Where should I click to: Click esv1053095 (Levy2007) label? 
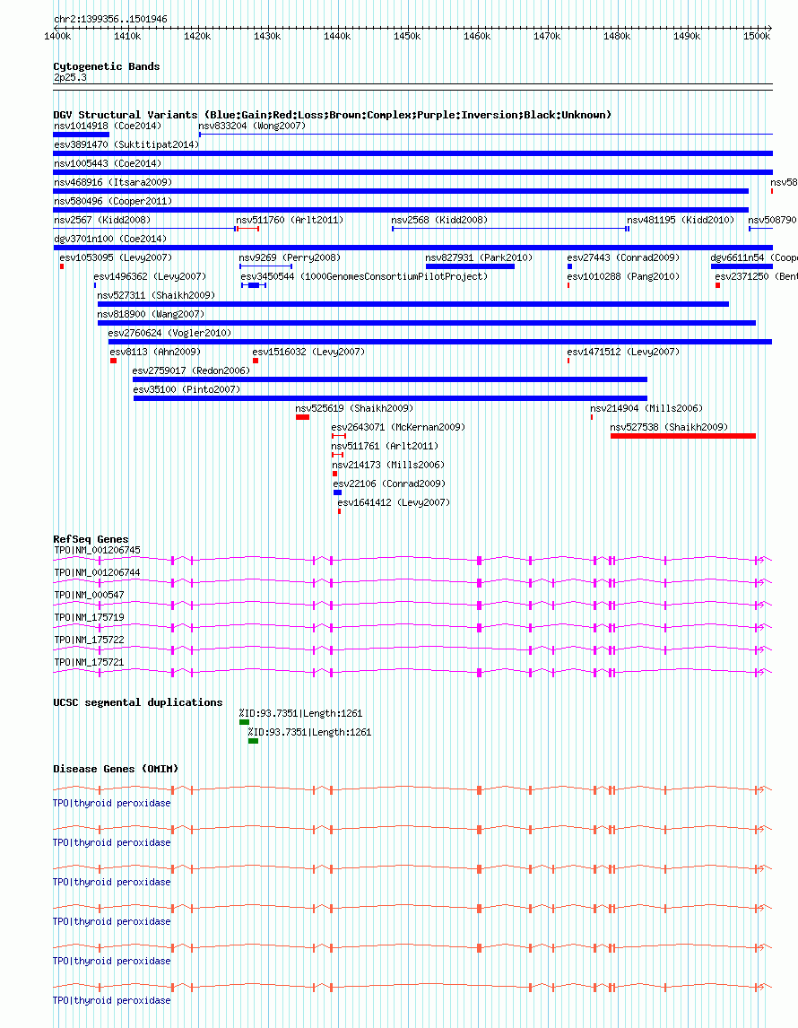pyautogui.click(x=116, y=258)
